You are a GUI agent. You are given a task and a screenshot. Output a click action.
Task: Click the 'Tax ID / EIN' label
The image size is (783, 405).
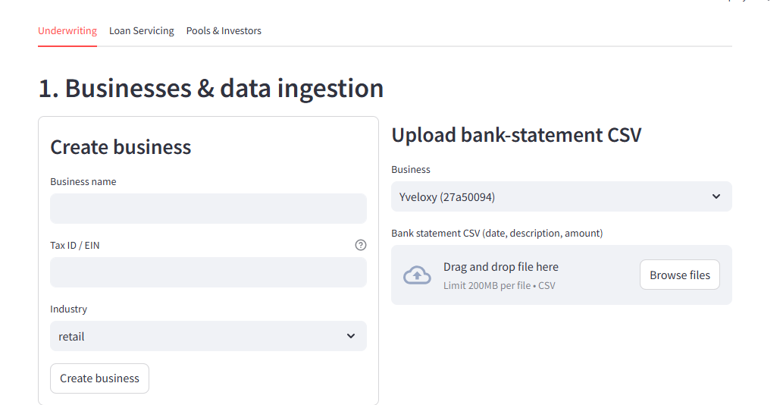[75, 245]
